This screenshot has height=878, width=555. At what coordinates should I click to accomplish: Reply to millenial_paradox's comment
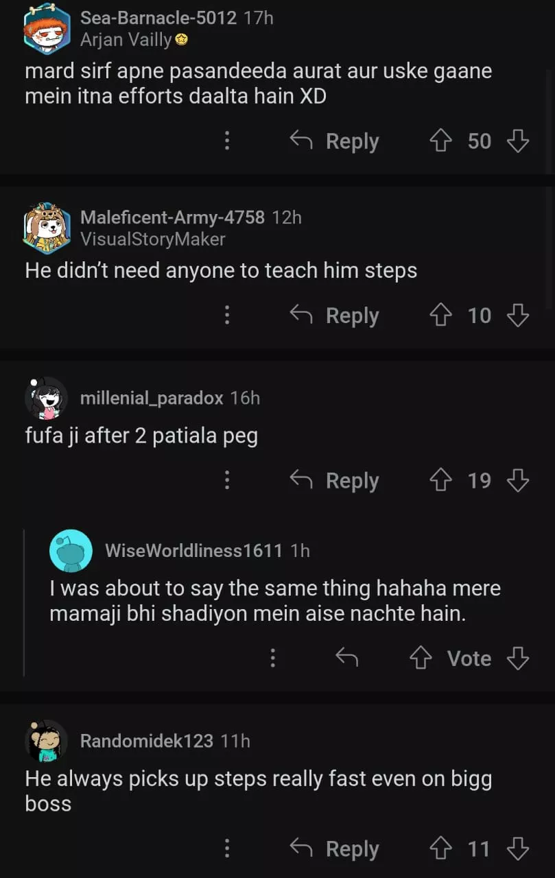click(x=335, y=481)
